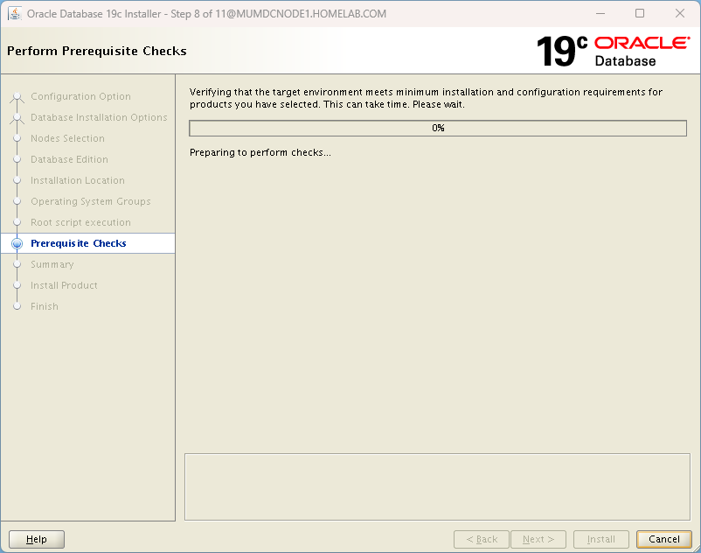Image resolution: width=701 pixels, height=553 pixels.
Task: Click the disabled Install button
Action: pos(600,539)
